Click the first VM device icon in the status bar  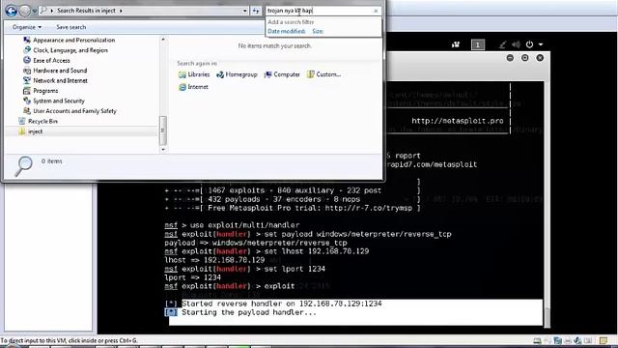click(537, 340)
